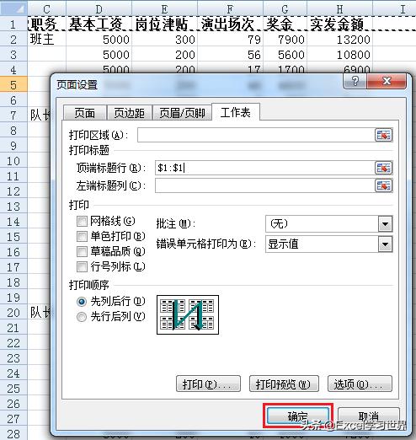The width and height of the screenshot is (416, 440).
Task: Click the 演出场次 header cell
Action: (230, 24)
